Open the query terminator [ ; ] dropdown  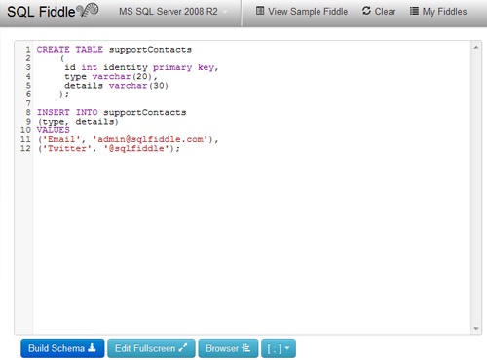click(279, 348)
